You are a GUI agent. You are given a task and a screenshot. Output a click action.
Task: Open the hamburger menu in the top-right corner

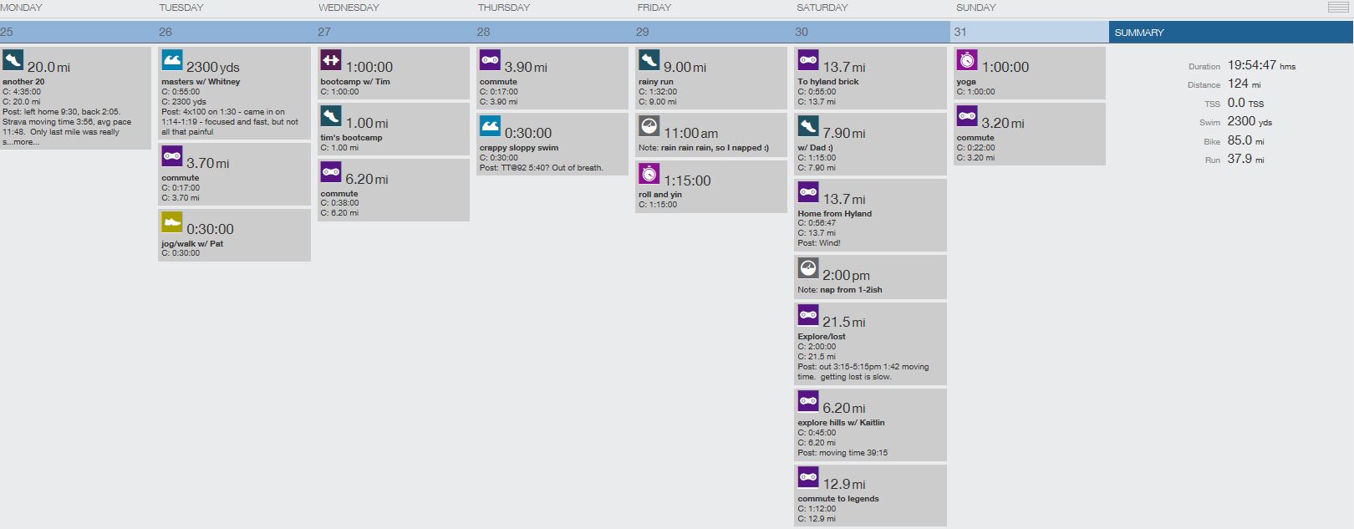1337,8
